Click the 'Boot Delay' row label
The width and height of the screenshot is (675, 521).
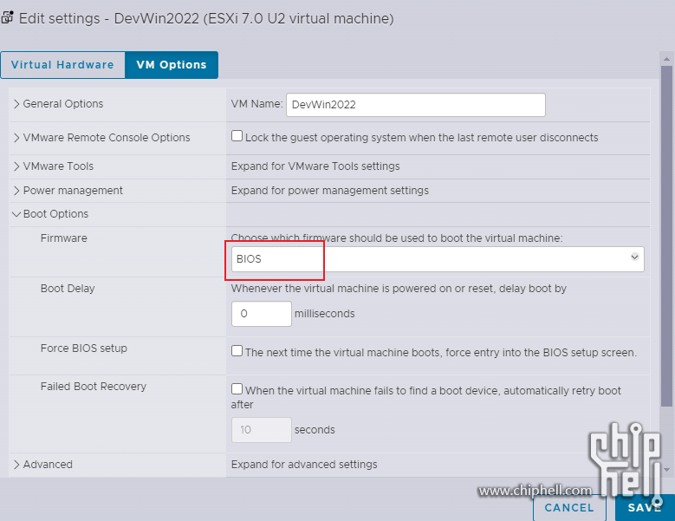click(68, 289)
